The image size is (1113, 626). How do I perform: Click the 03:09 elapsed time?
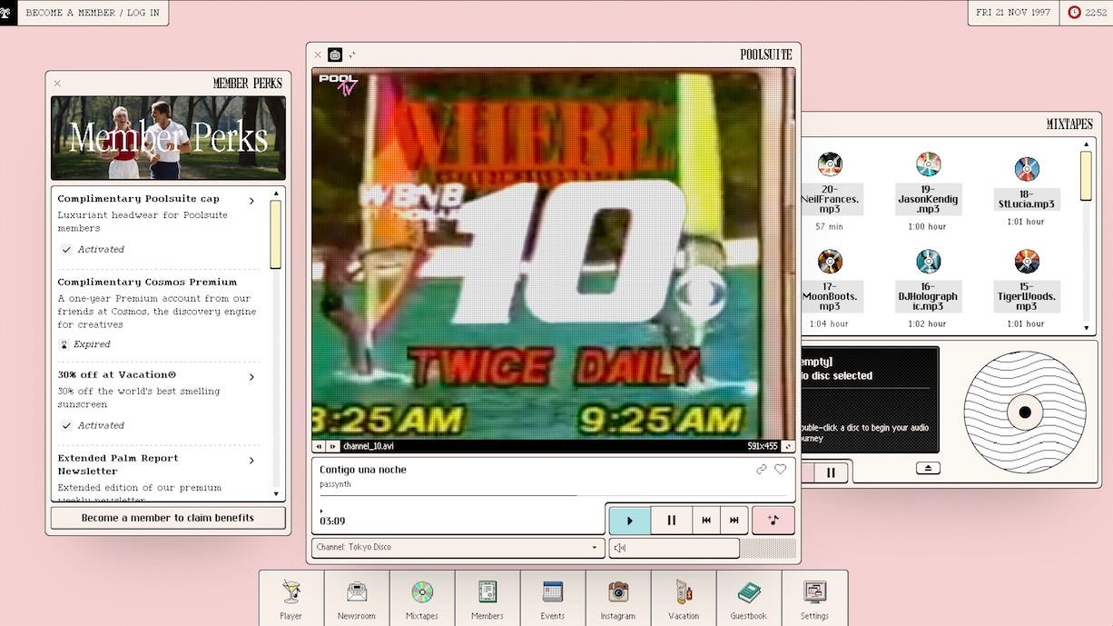[x=332, y=522]
